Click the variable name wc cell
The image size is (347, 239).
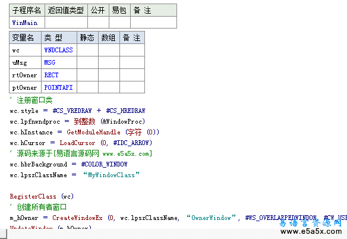pos(25,50)
